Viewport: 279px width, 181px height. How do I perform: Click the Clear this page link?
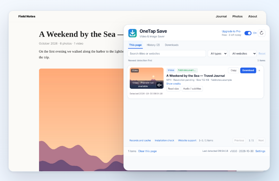point(147,151)
